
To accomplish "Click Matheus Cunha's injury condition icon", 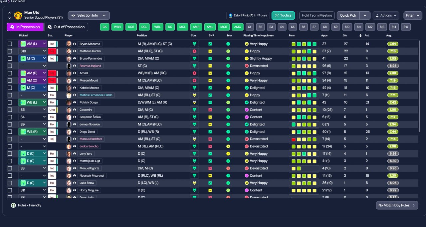I will coord(194,51).
